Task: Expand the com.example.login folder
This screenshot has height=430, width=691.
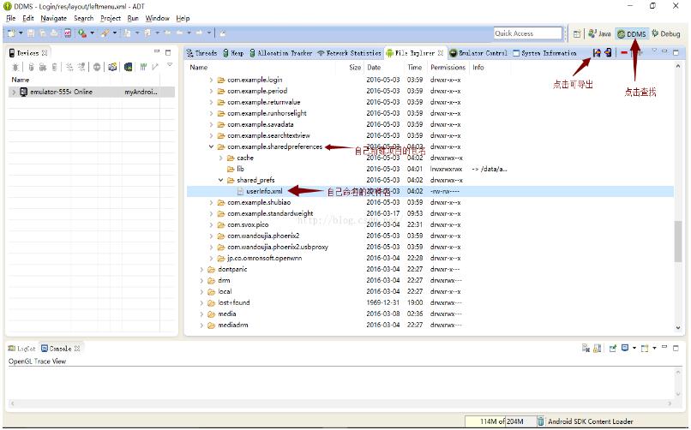Action: coord(211,80)
